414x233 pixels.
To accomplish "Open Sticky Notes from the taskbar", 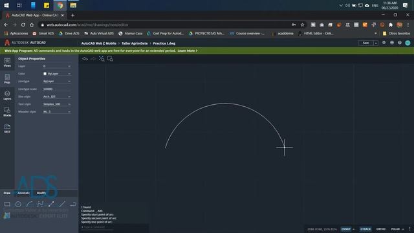I will (47, 5).
